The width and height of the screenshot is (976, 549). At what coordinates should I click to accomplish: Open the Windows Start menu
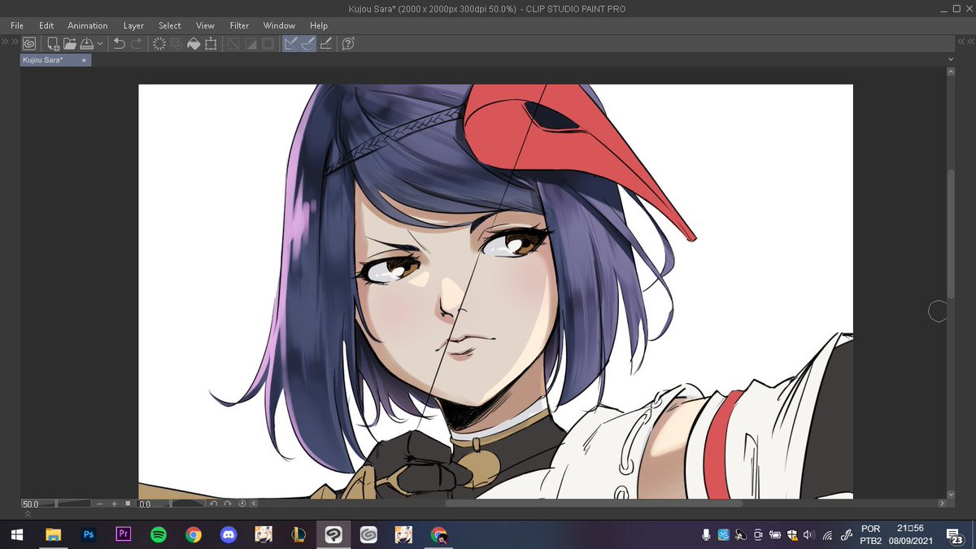(x=18, y=535)
